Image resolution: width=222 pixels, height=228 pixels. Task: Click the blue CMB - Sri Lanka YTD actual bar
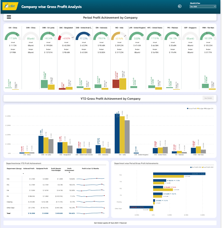click(x=41, y=145)
